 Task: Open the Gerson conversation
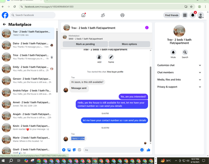28,81
